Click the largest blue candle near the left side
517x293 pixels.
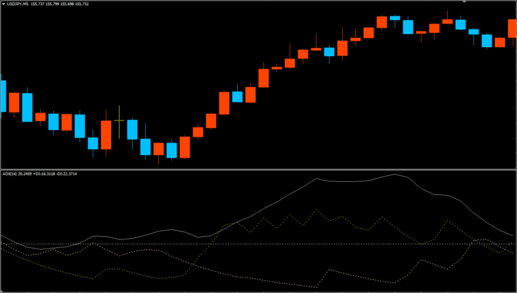tap(27, 107)
